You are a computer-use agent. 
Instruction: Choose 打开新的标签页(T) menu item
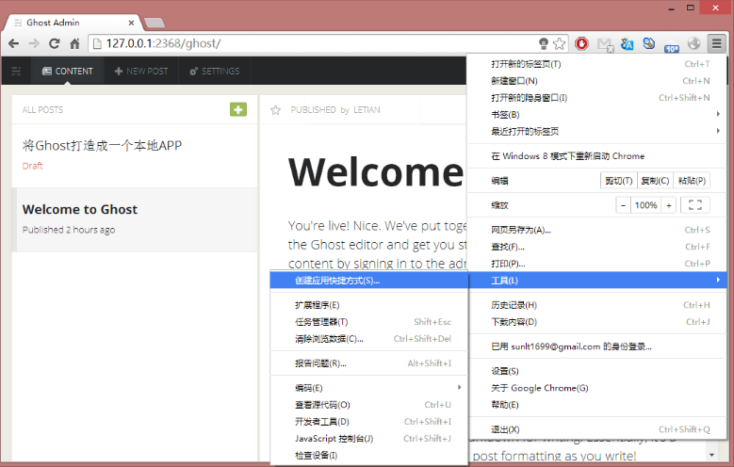click(597, 64)
